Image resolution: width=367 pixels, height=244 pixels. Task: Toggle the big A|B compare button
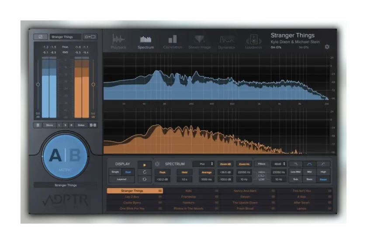(65, 156)
